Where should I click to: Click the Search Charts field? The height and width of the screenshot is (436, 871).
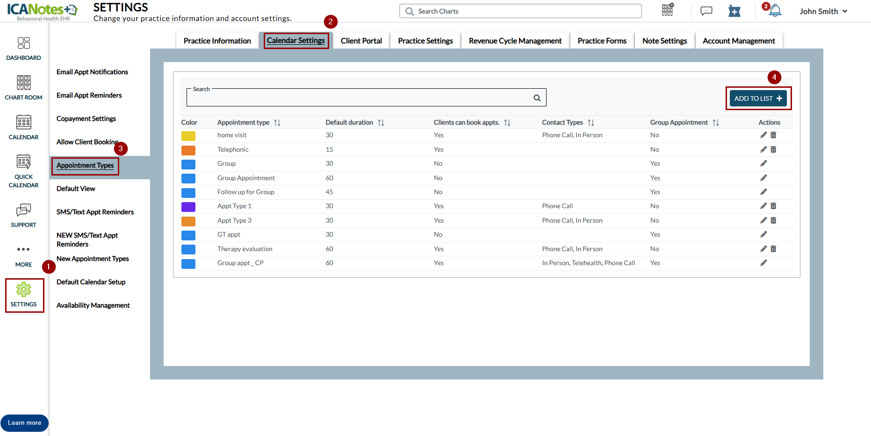[520, 11]
